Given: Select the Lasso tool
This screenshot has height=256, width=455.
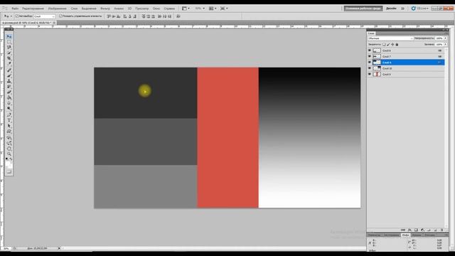Looking at the screenshot, I should [x=9, y=48].
